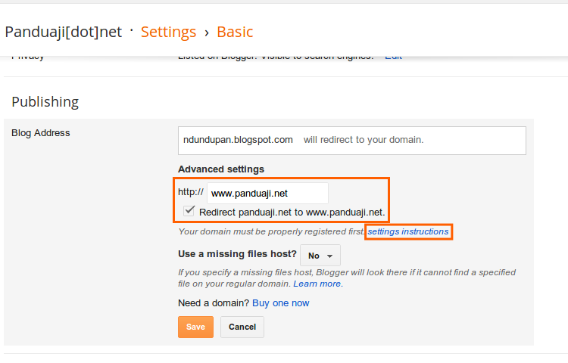This screenshot has width=568, height=363.
Task: Click the www.panduaji.net domain input field
Action: coord(267,193)
